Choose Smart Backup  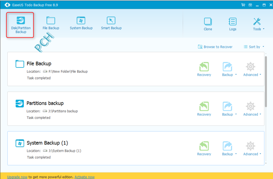tap(111, 23)
